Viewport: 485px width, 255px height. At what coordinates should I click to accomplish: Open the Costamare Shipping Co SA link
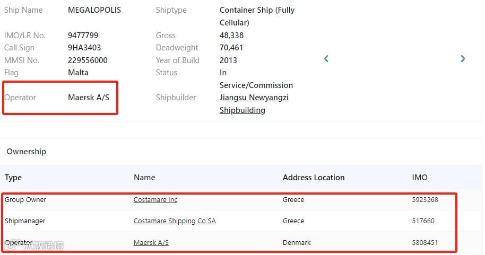coord(175,221)
